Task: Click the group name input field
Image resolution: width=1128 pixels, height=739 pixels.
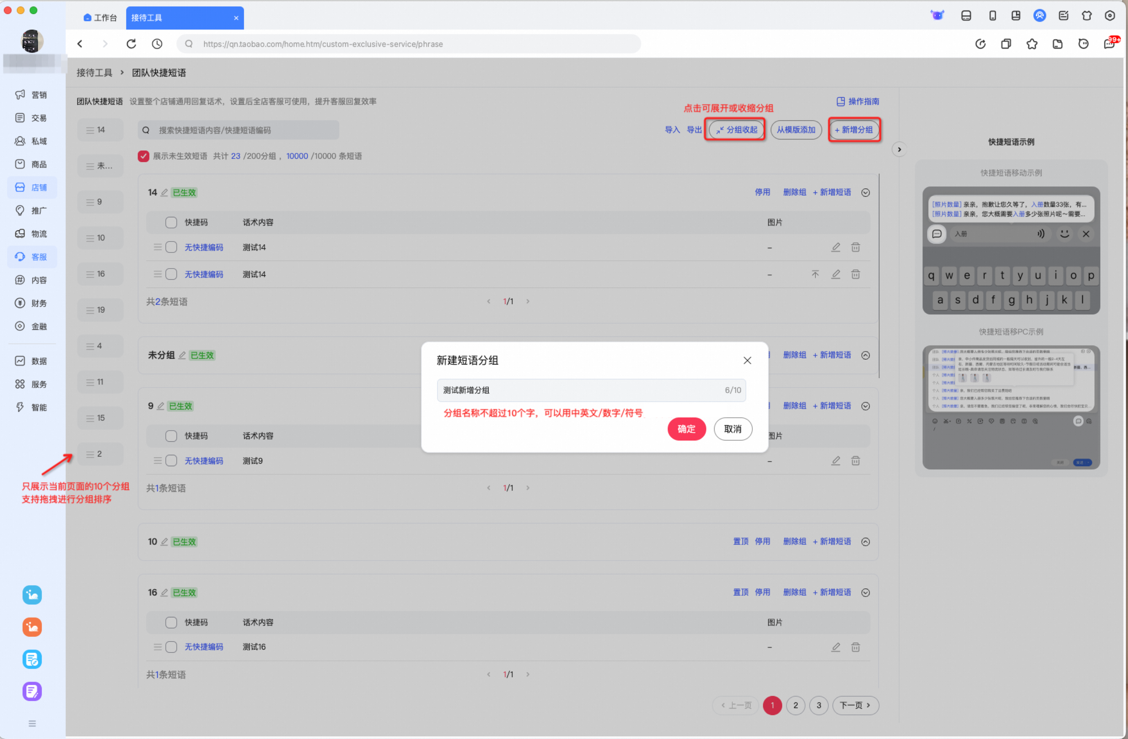Action: click(591, 390)
